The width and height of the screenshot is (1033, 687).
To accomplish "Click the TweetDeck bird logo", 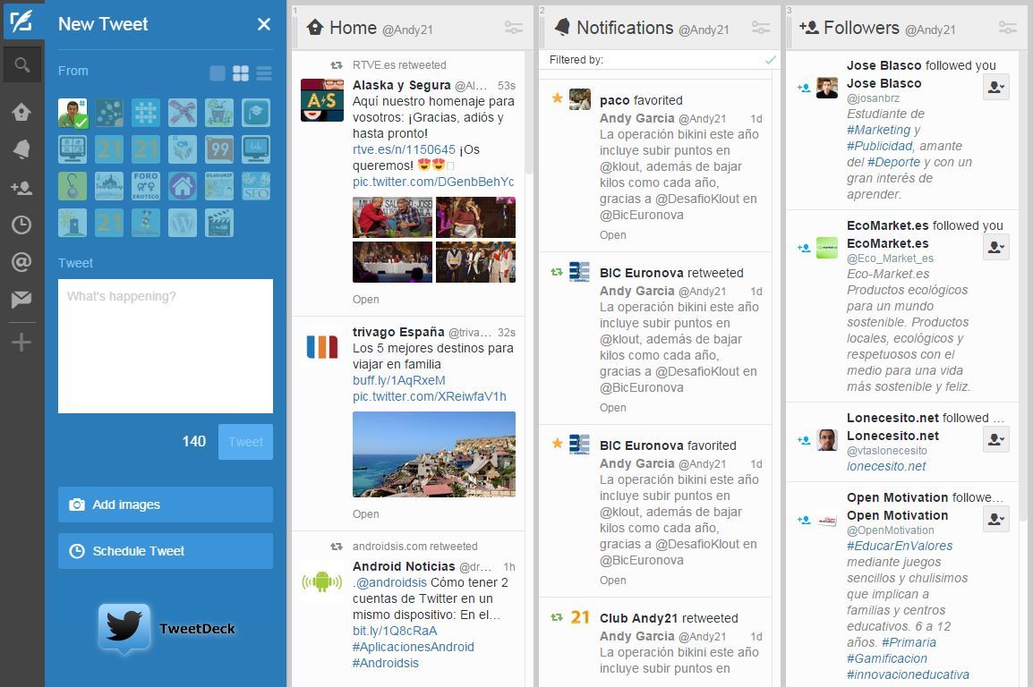I will coord(124,629).
